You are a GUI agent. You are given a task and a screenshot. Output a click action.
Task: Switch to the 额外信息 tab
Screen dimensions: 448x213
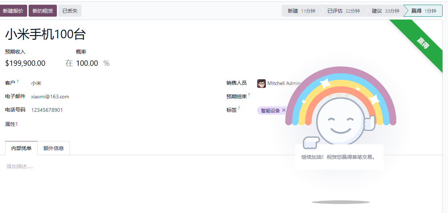click(54, 148)
